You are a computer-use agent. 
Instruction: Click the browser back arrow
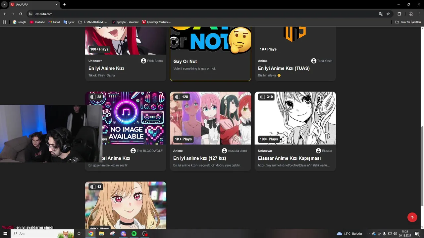tap(5, 14)
